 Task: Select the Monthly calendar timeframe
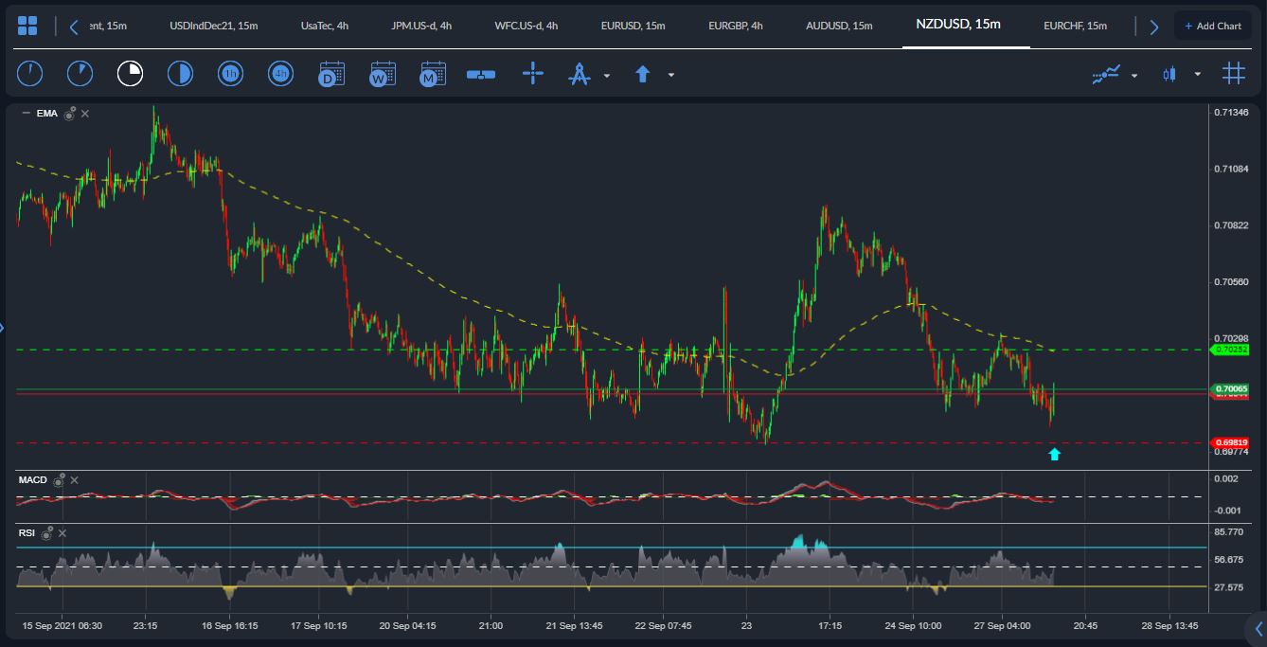click(433, 73)
